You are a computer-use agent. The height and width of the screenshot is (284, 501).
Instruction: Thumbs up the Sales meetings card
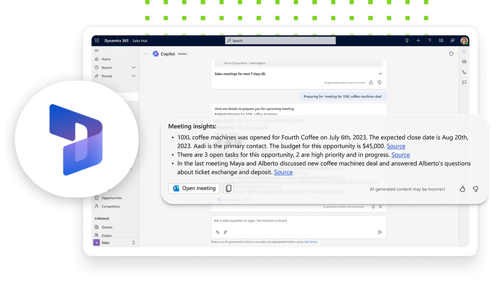pos(371,83)
